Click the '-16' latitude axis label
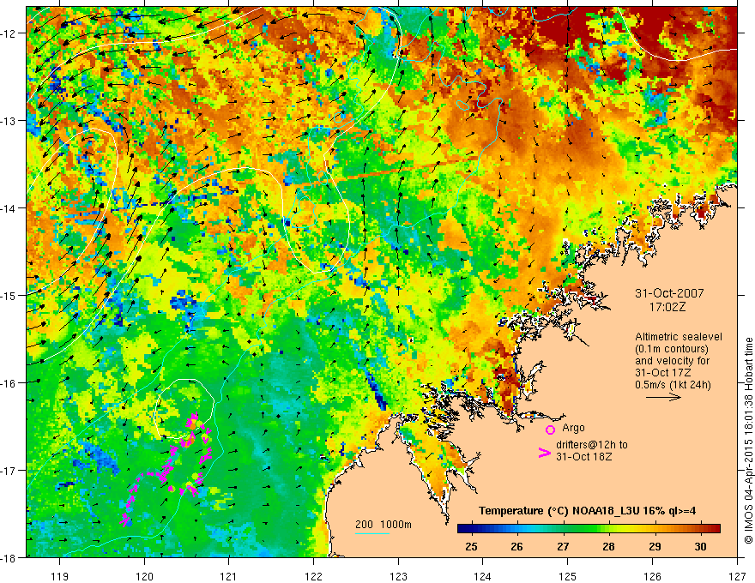 coord(9,383)
